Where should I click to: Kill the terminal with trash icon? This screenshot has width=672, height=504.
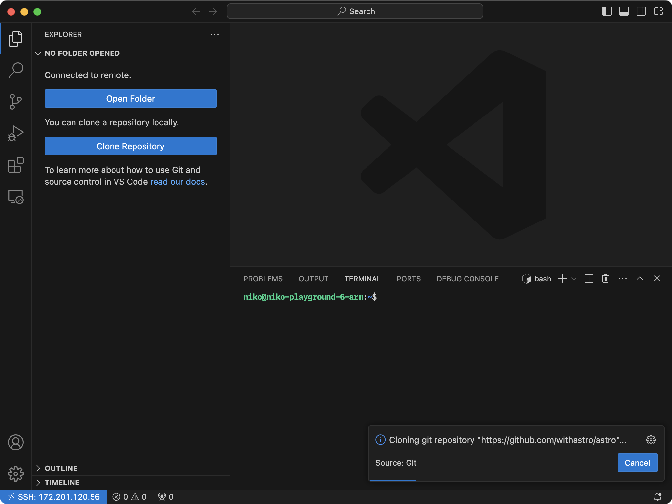[605, 279]
